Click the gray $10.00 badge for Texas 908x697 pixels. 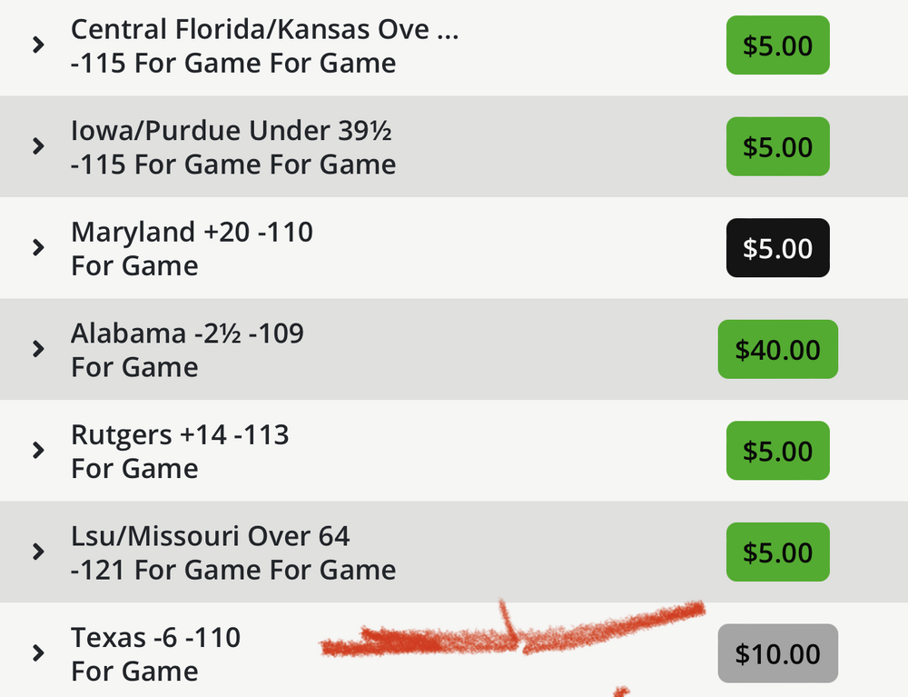(x=777, y=653)
